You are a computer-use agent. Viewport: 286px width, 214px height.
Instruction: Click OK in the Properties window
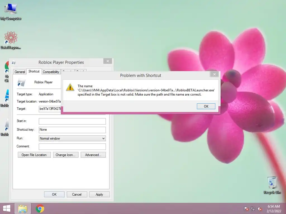(x=54, y=194)
